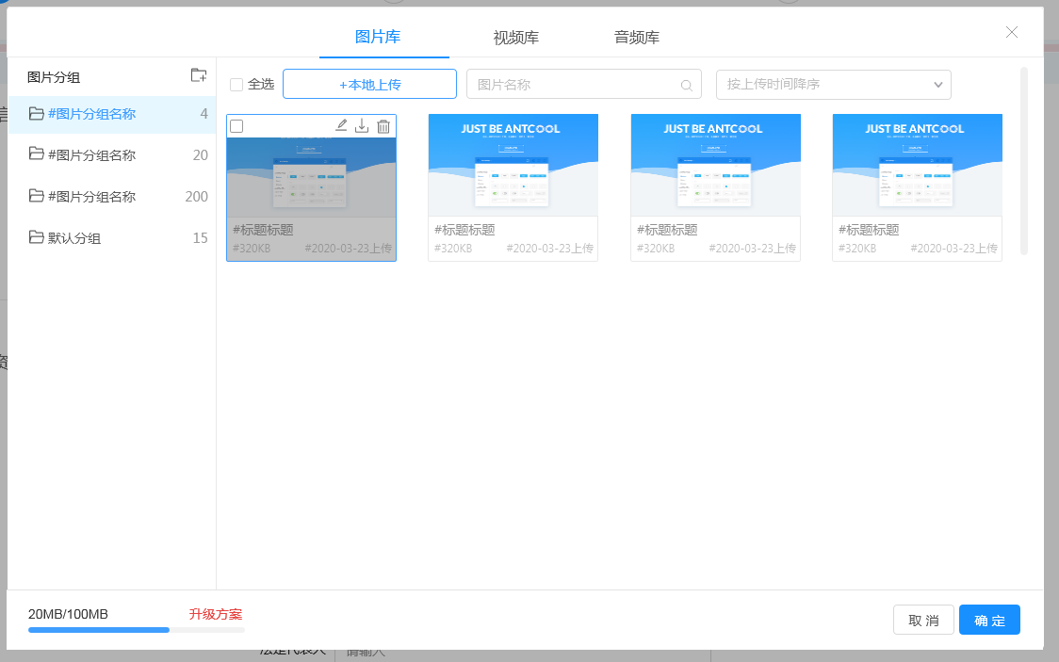The image size is (1059, 662).
Task: Open the 按上传时间降序 sort dropdown
Action: pos(834,85)
